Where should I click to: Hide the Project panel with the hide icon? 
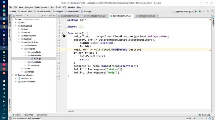[54, 16]
